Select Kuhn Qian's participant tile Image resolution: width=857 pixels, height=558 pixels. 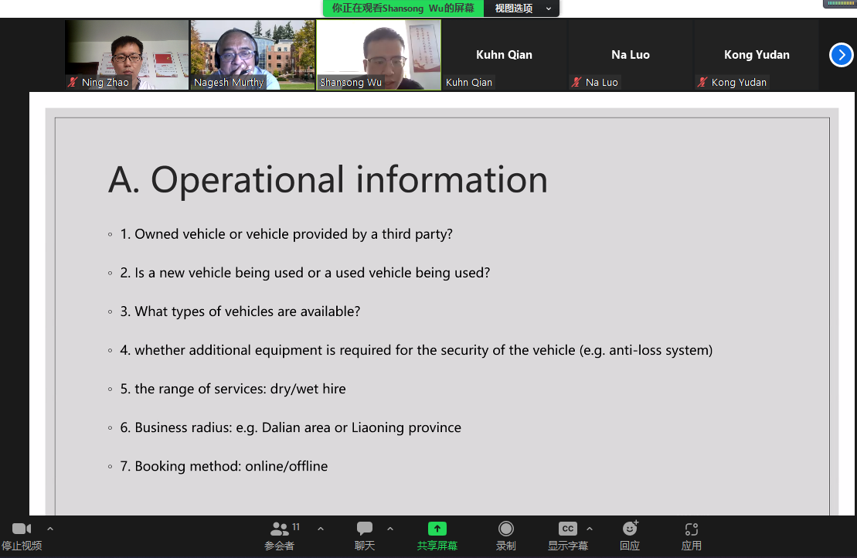tap(505, 55)
